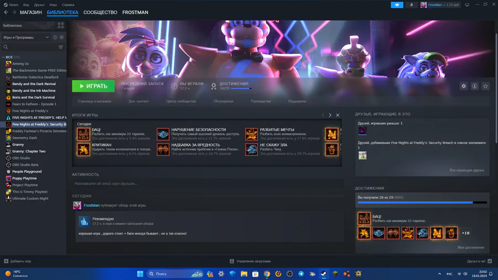498x280 pixels.
Task: Click НАДБАВКА ЗА ВРЕДНОСТЬ achievement icon
Action: (x=163, y=149)
